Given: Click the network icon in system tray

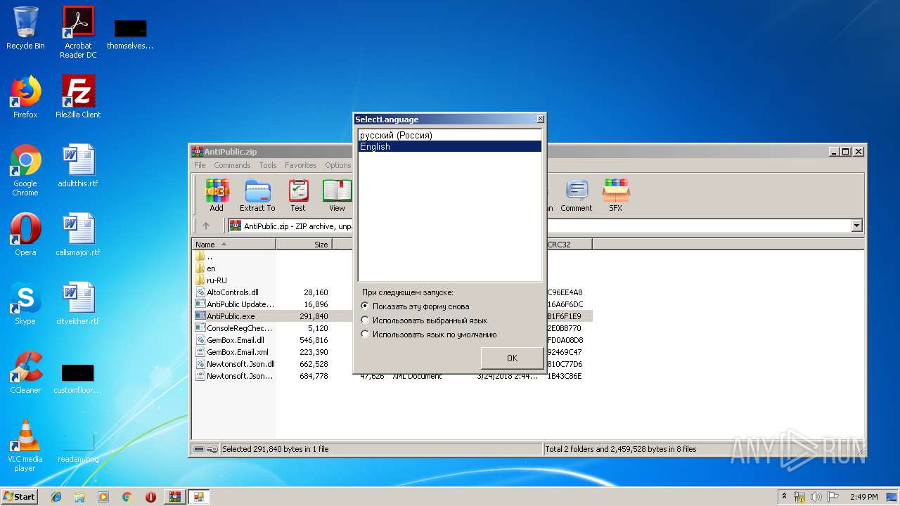Looking at the screenshot, I should pos(799,497).
